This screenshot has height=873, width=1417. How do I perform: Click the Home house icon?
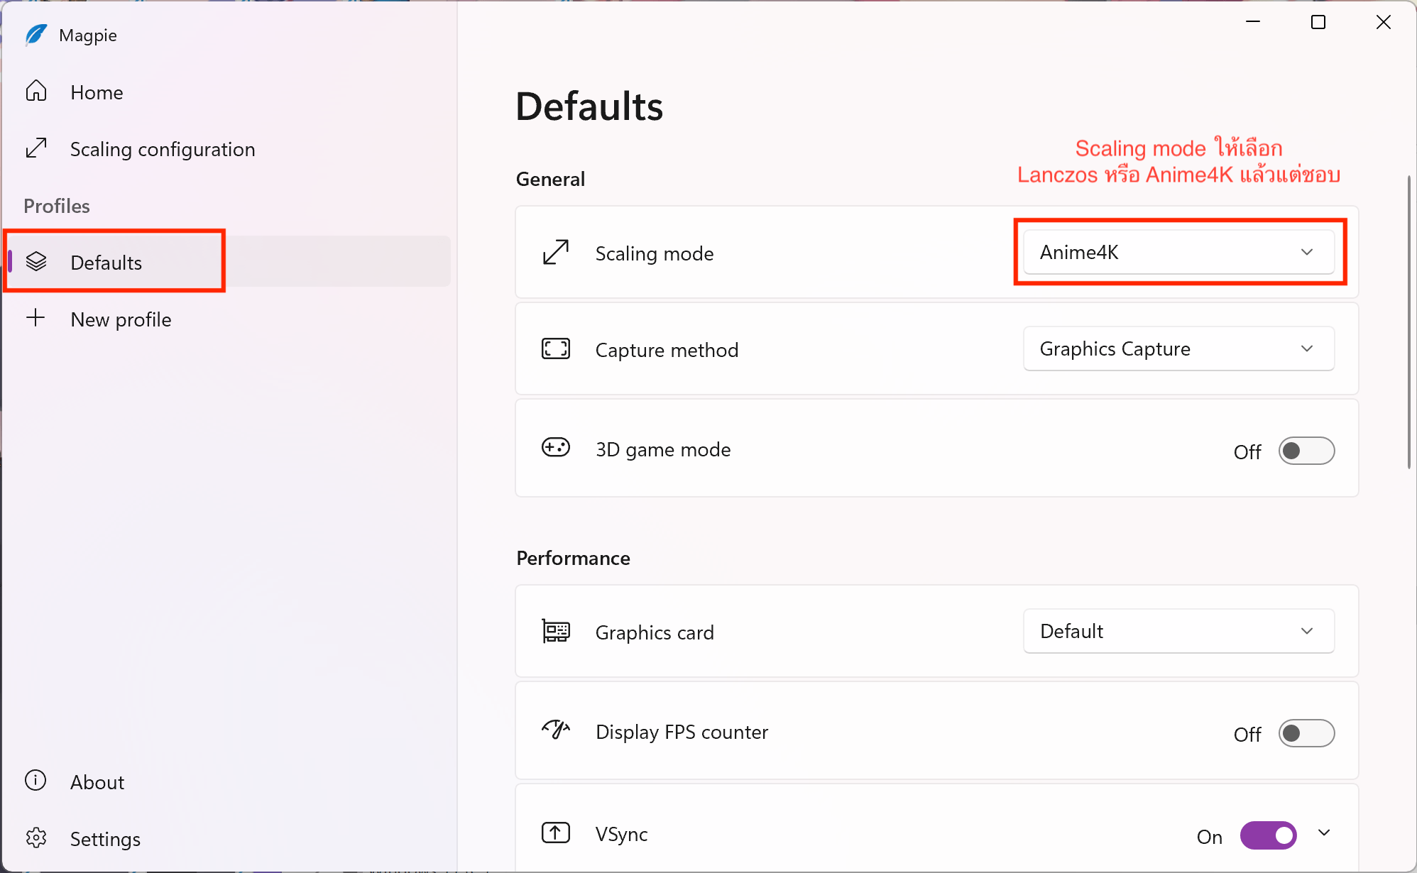[36, 92]
